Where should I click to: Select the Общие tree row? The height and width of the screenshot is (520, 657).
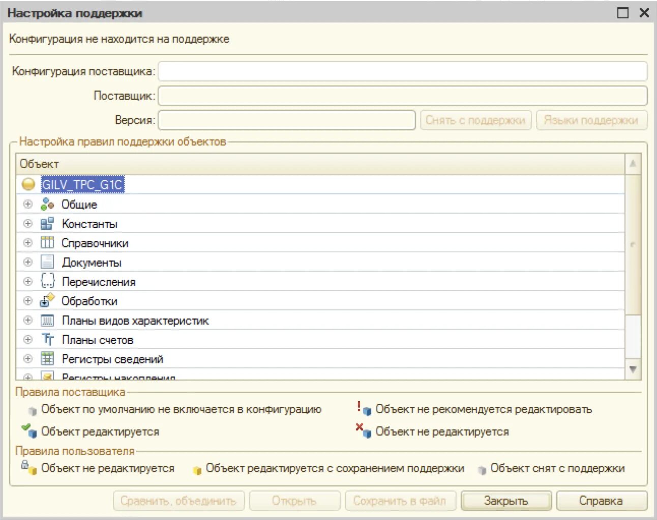(320, 204)
